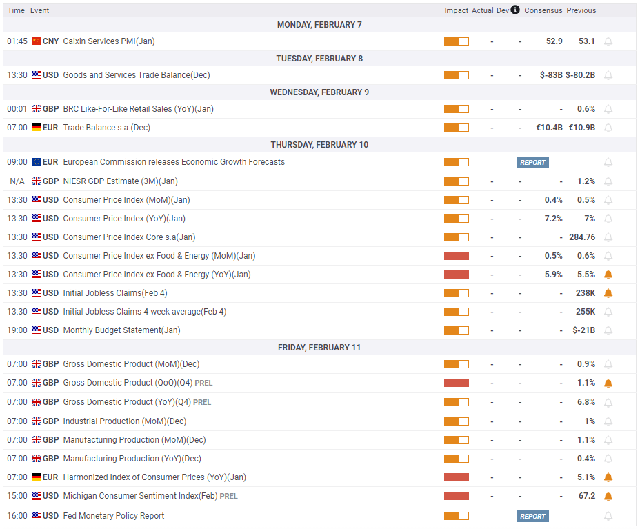Click previous value $-21B for Monthly Budget Statement

point(583,330)
